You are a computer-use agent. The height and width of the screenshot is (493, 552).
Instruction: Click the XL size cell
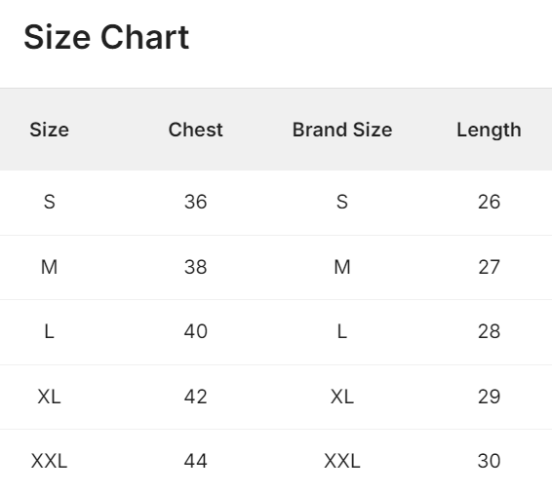[x=50, y=397]
